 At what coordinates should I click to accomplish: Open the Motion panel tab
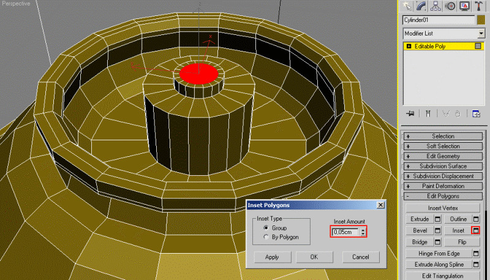pyautogui.click(x=450, y=6)
